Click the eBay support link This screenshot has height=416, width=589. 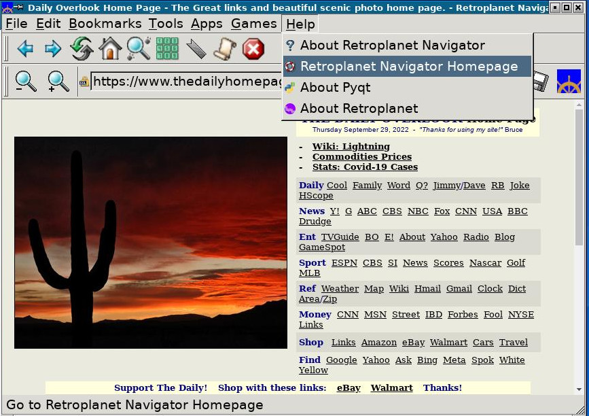(x=349, y=388)
